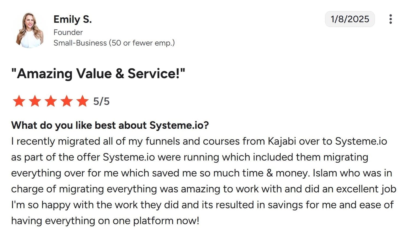Click the question heading about Systeme.io
Viewport: 410px width, 236px height.
tap(110, 125)
